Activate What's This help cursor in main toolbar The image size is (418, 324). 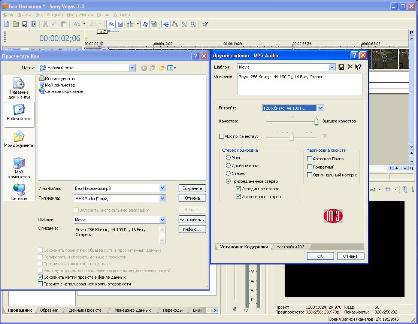click(x=205, y=24)
